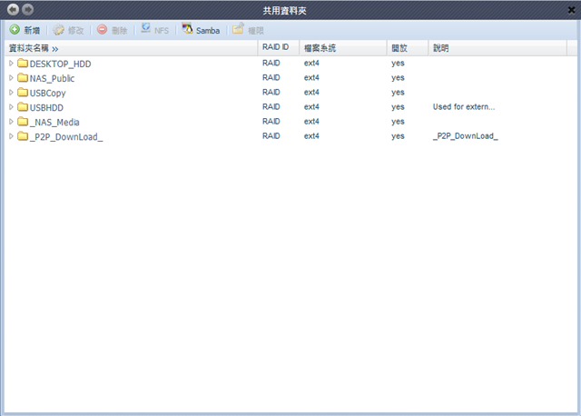The height and width of the screenshot is (416, 581).
Task: Select the USBCopy folder name
Action: [x=48, y=93]
